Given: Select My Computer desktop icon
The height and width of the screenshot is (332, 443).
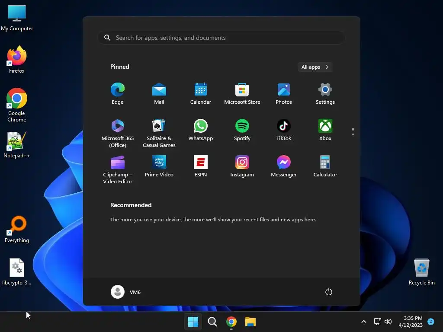Looking at the screenshot, I should pos(17,18).
